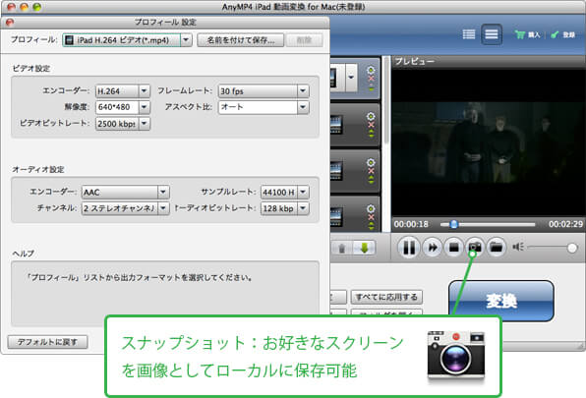The width and height of the screenshot is (586, 398).
Task: Click iPad thumbnail on the second file row
Action: pyautogui.click(x=336, y=125)
